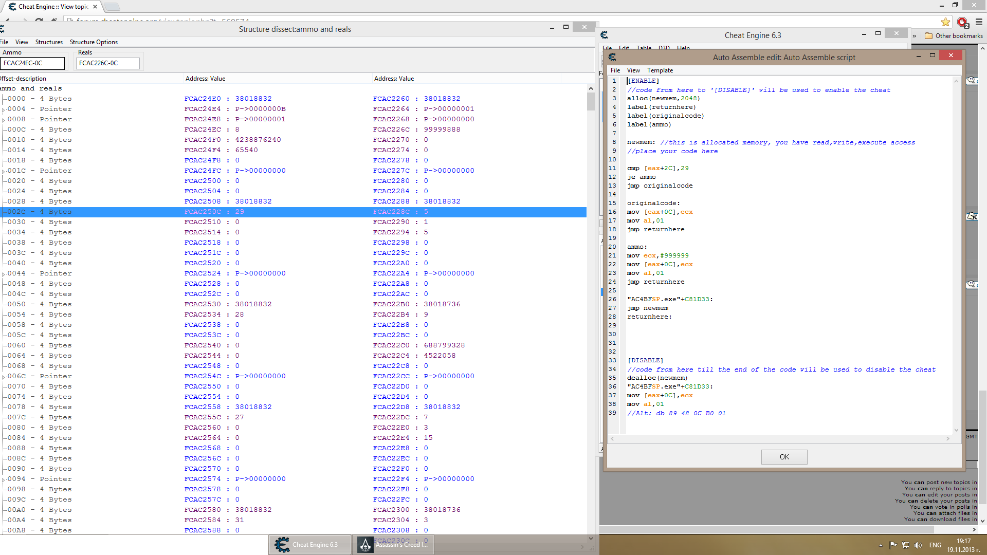Click the network tray icon
Viewport: 987px width, 555px height.
(906, 545)
